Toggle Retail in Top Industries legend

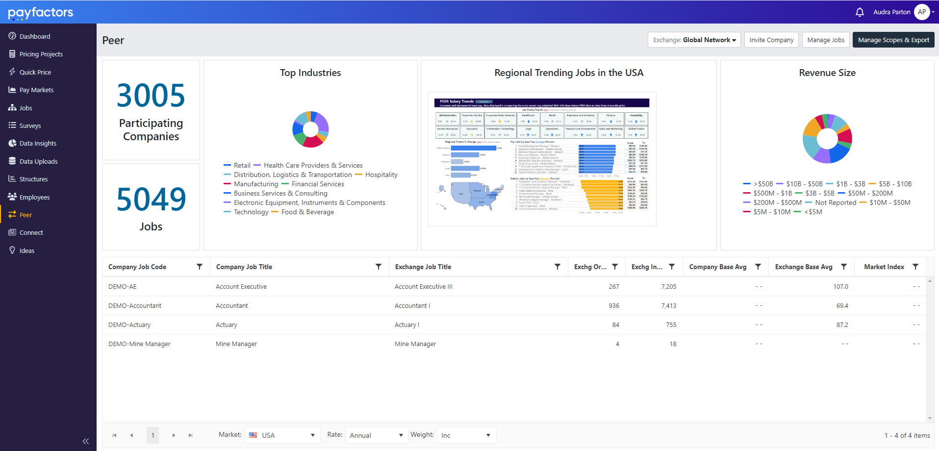pyautogui.click(x=241, y=165)
